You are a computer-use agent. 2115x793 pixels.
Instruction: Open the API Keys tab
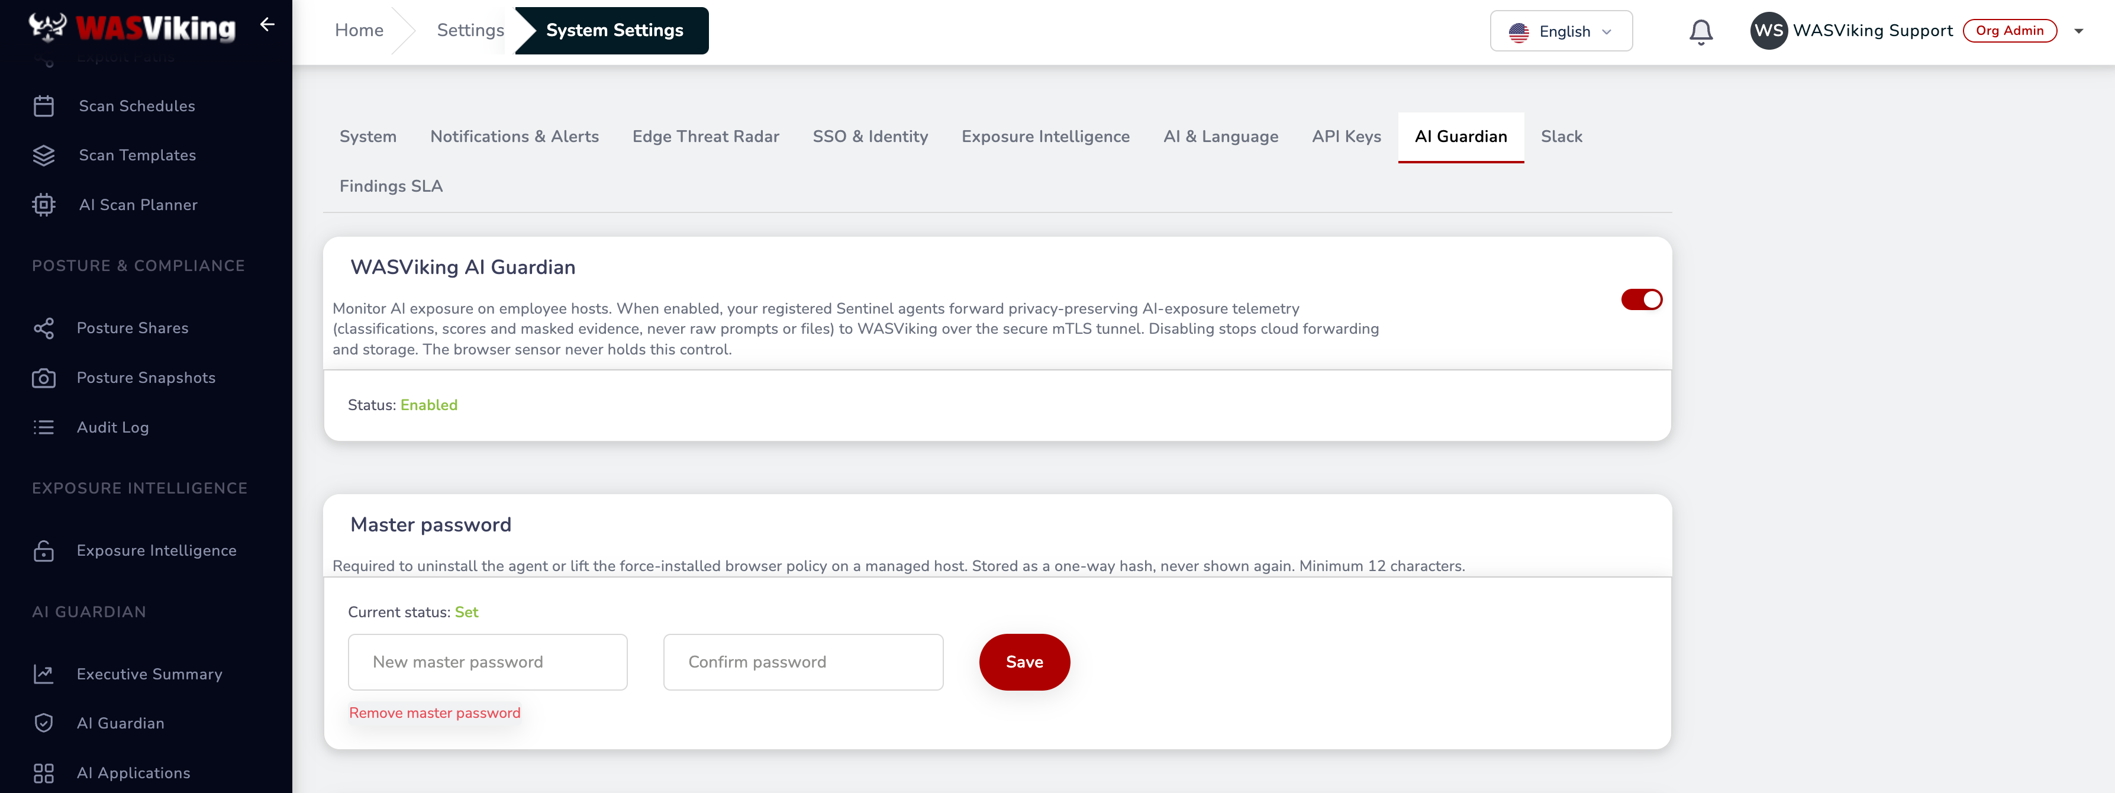point(1346,136)
